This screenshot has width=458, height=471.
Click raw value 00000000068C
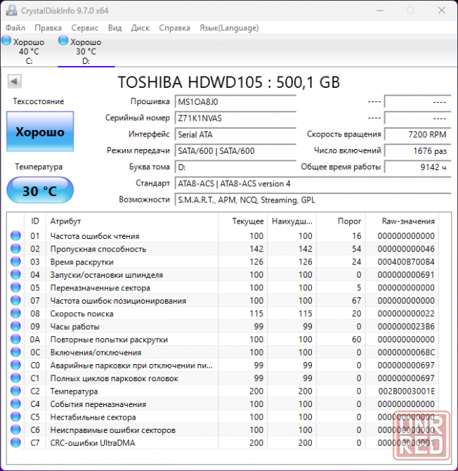pyautogui.click(x=406, y=352)
